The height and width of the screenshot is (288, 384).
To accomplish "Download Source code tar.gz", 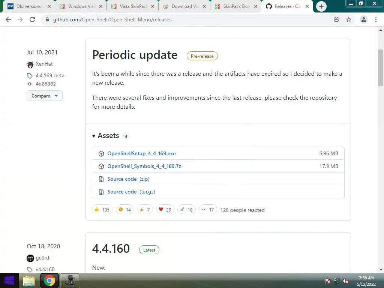I will point(131,192).
